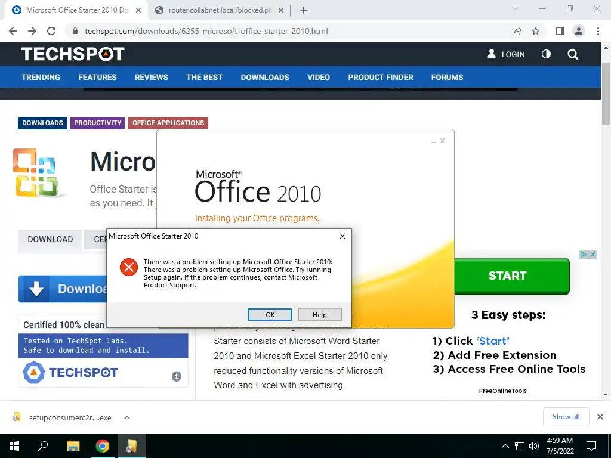Open the VIDEO menu item

point(319,77)
